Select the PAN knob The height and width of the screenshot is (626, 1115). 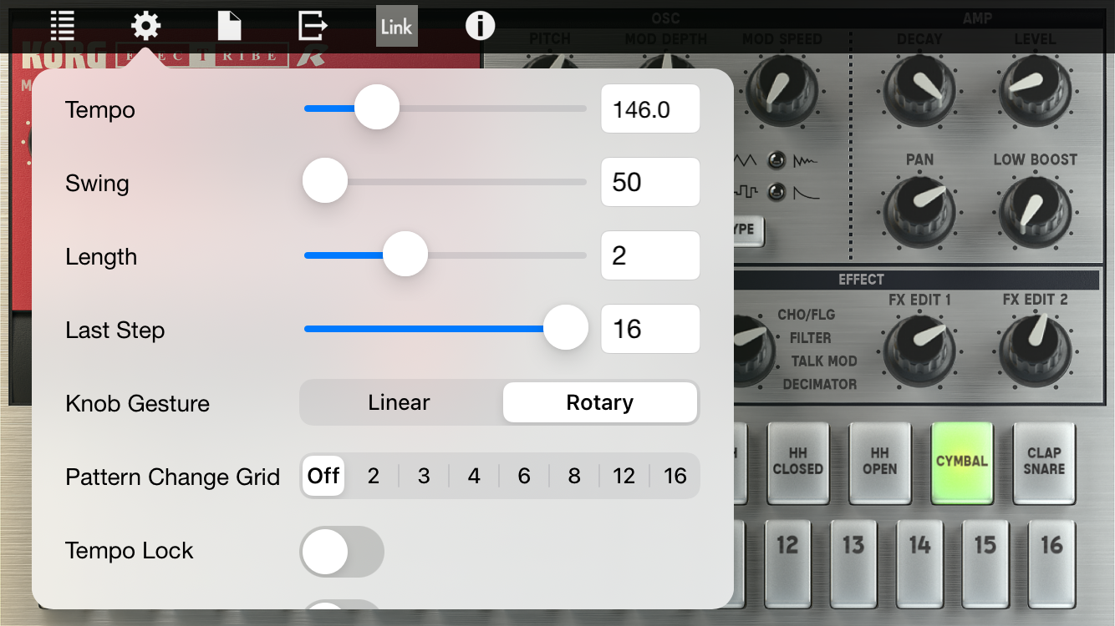point(919,211)
